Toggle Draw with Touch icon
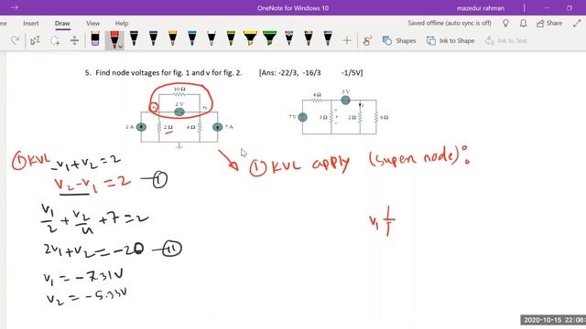 (x=367, y=40)
